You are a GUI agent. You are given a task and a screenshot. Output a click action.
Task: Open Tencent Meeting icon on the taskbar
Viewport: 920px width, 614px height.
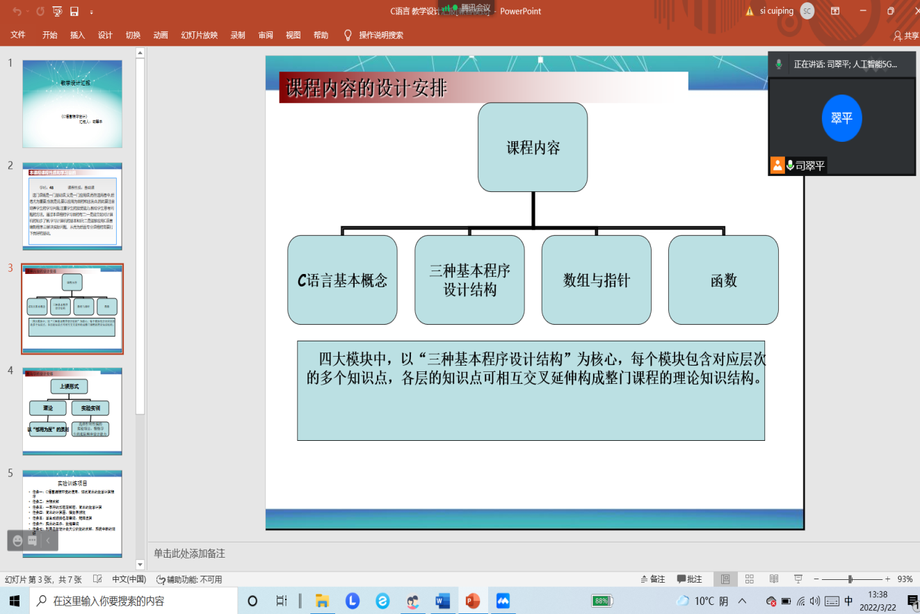pyautogui.click(x=503, y=601)
